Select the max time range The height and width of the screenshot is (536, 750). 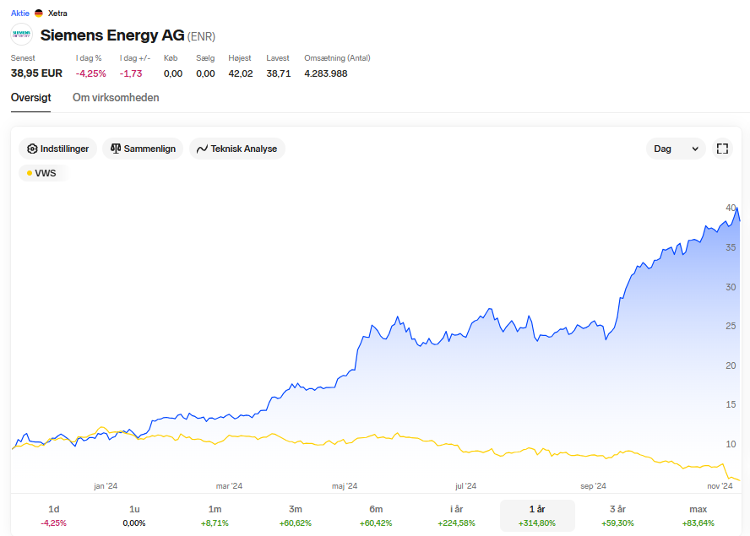click(x=698, y=516)
